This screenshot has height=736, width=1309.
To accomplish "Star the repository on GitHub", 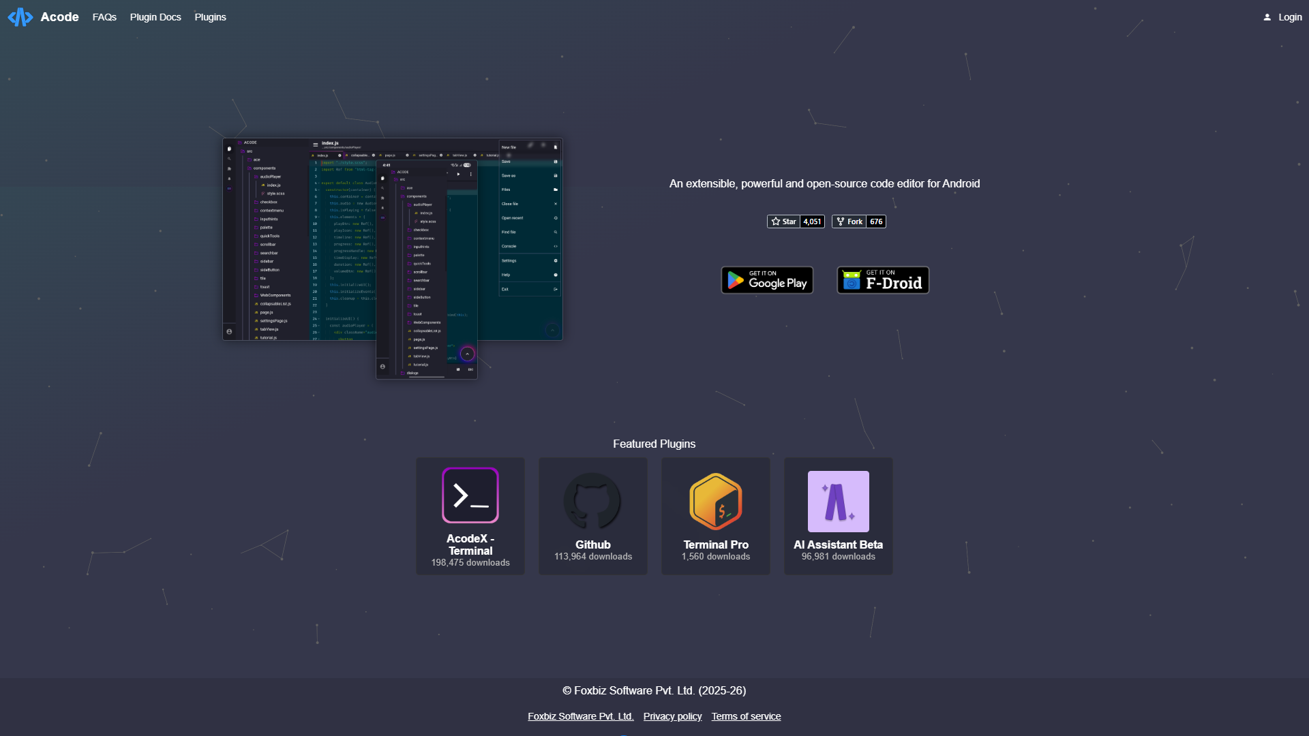I will (x=783, y=221).
